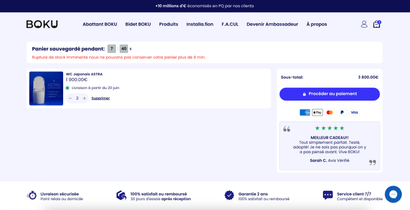
Task: Click 'Panier sauvegardé pendant:' heading
Action: coord(68,49)
